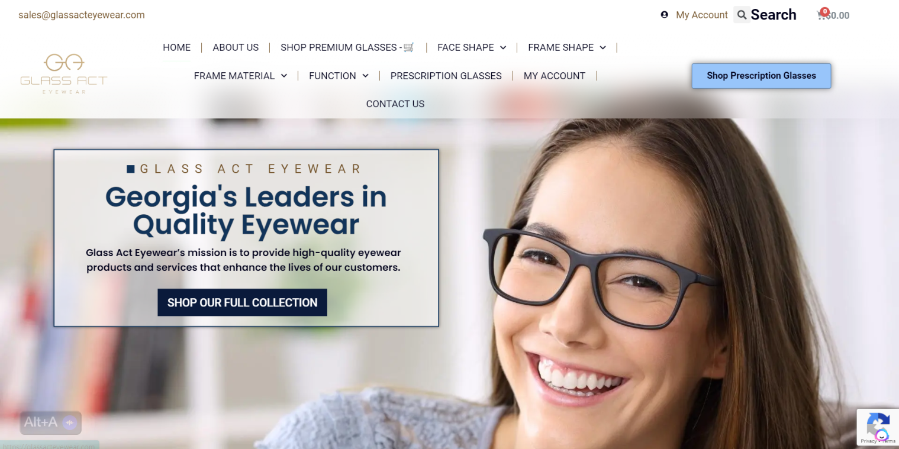Image resolution: width=899 pixels, height=449 pixels.
Task: Click Shop Our Full Collection button
Action: coord(242,302)
